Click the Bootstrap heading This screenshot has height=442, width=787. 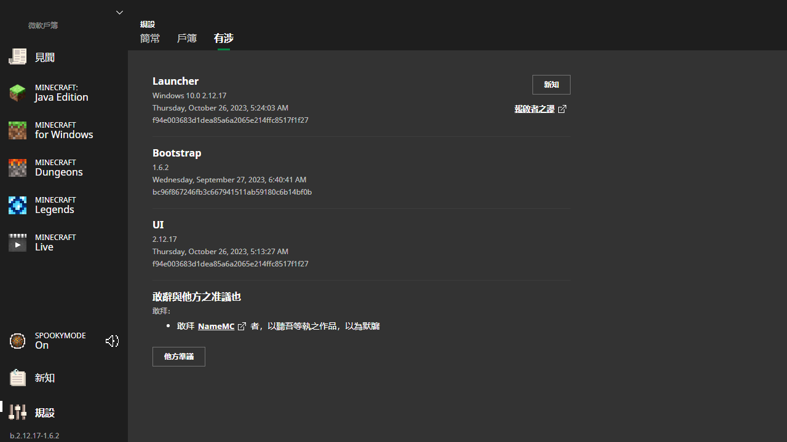[177, 153]
